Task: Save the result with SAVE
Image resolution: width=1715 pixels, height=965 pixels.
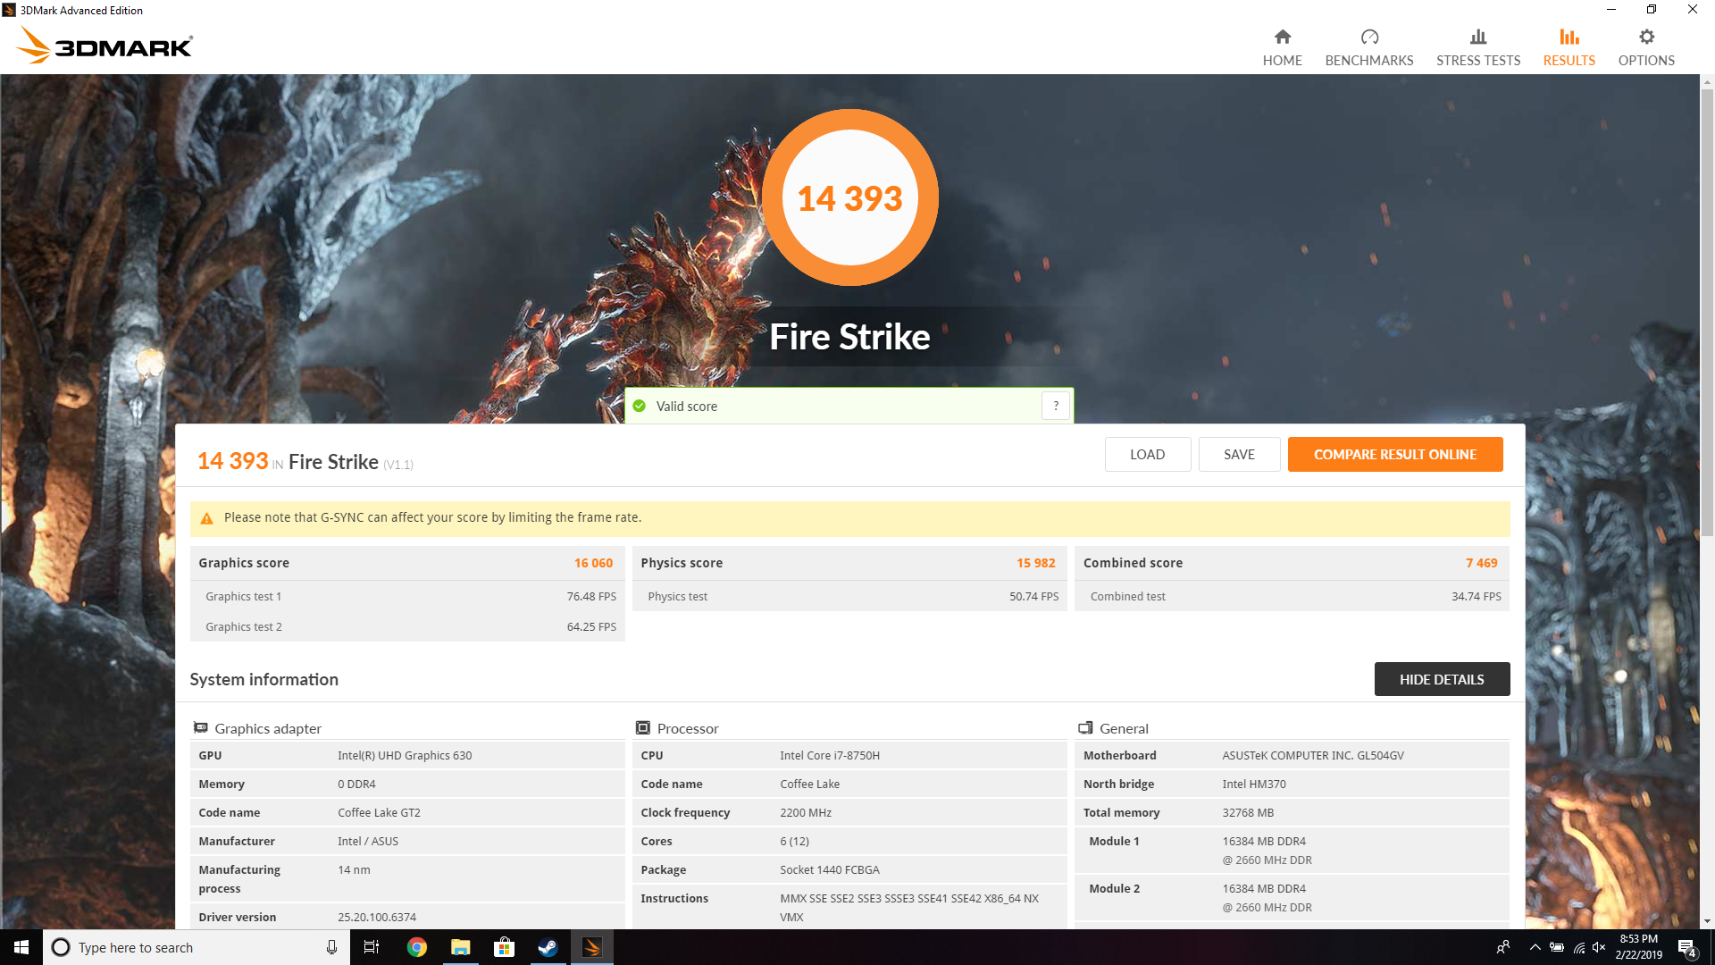Action: [x=1239, y=454]
